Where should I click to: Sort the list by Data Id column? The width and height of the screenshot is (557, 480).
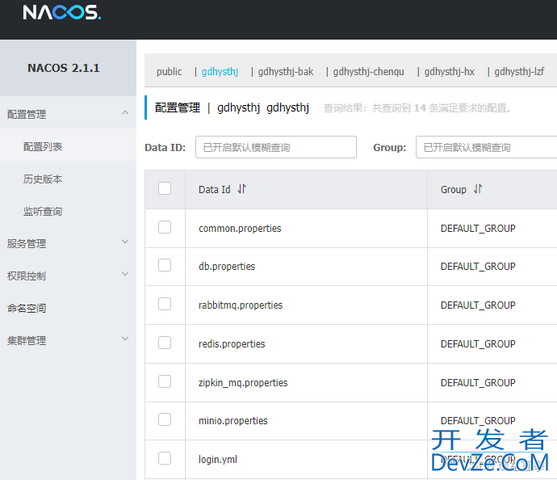242,189
